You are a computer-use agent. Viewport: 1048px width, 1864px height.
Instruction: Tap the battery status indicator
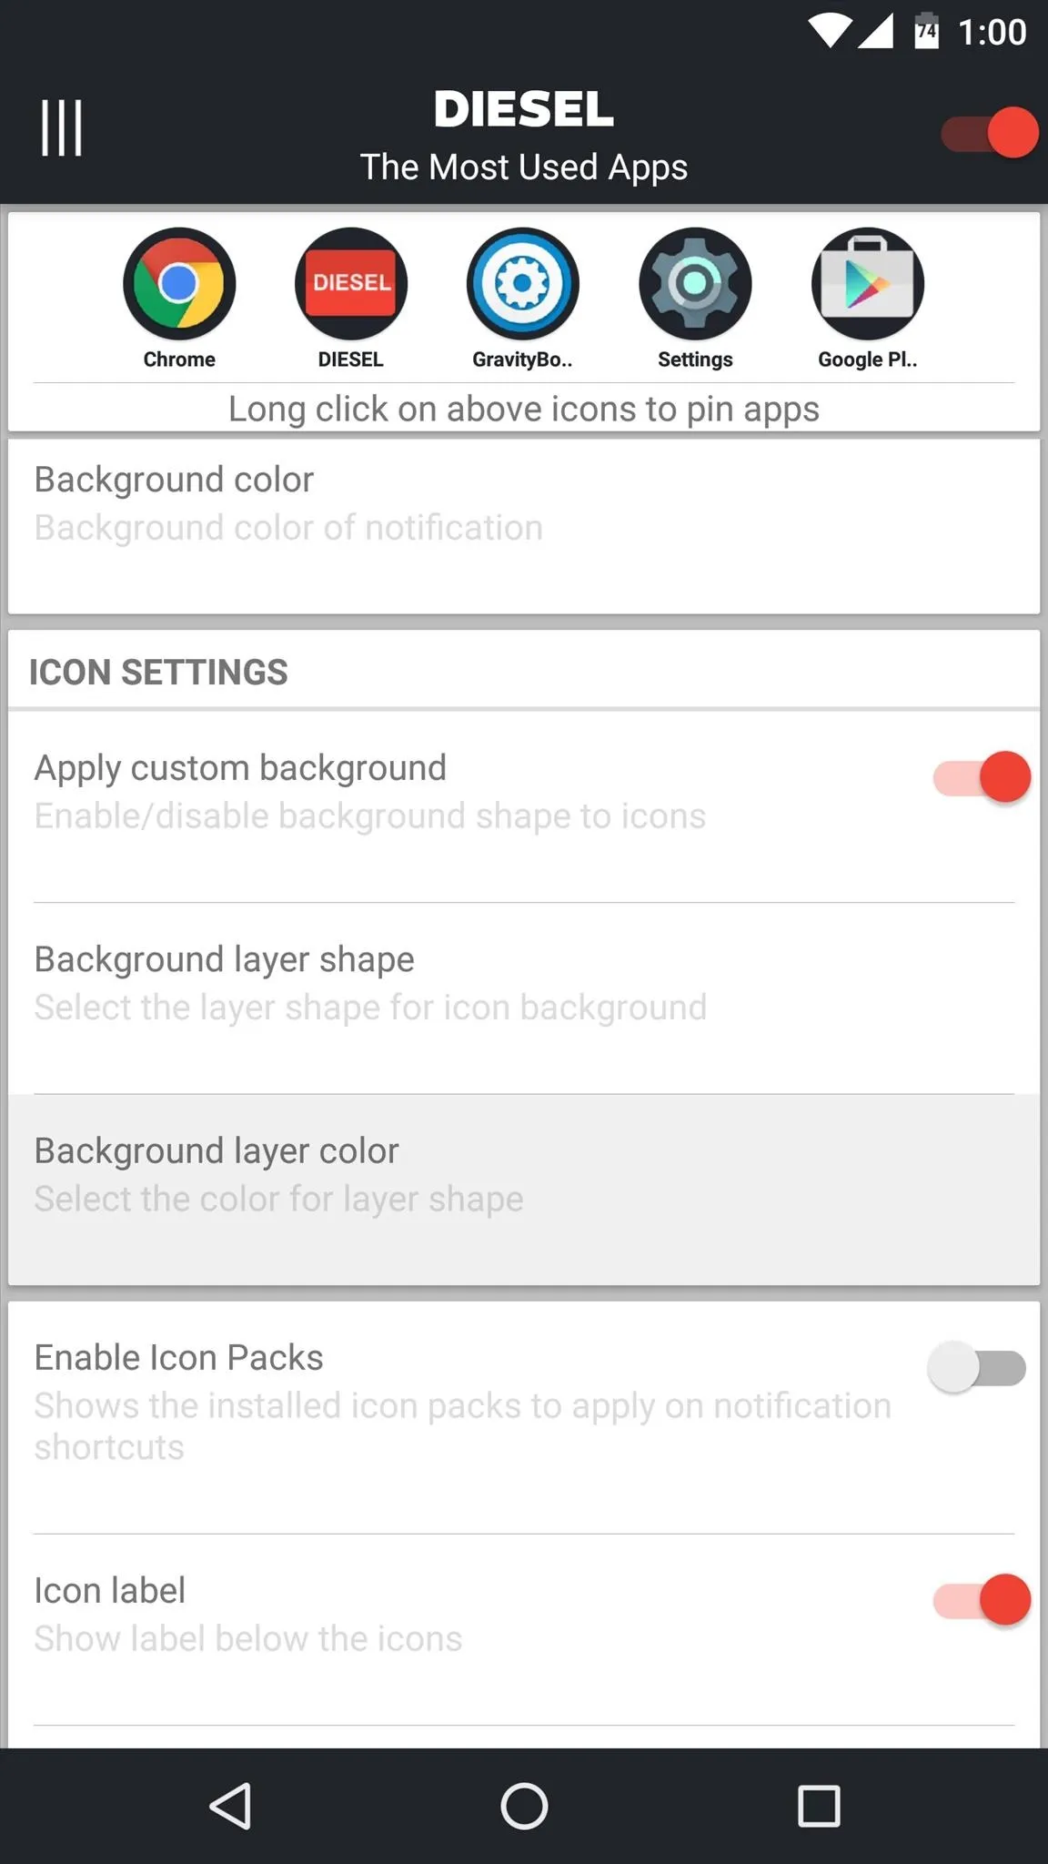coord(926,32)
